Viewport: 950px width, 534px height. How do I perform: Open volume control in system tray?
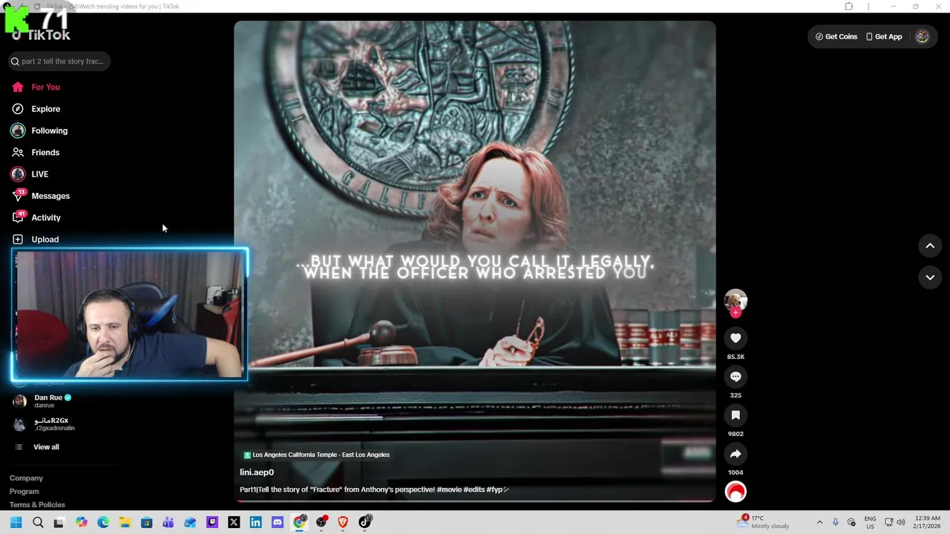901,522
